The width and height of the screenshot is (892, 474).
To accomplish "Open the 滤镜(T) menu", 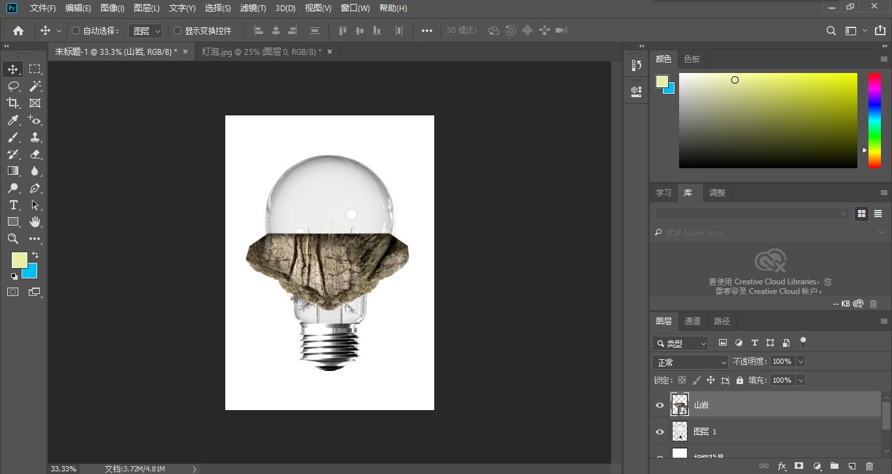I will point(253,8).
